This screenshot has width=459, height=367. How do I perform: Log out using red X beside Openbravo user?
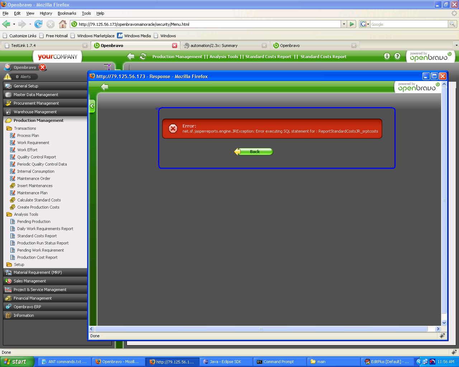point(43,67)
